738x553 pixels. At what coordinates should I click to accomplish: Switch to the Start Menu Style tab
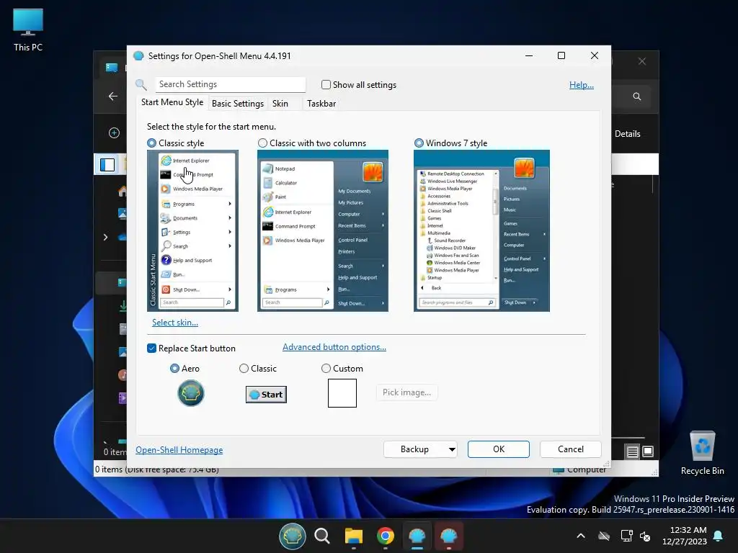click(x=172, y=102)
